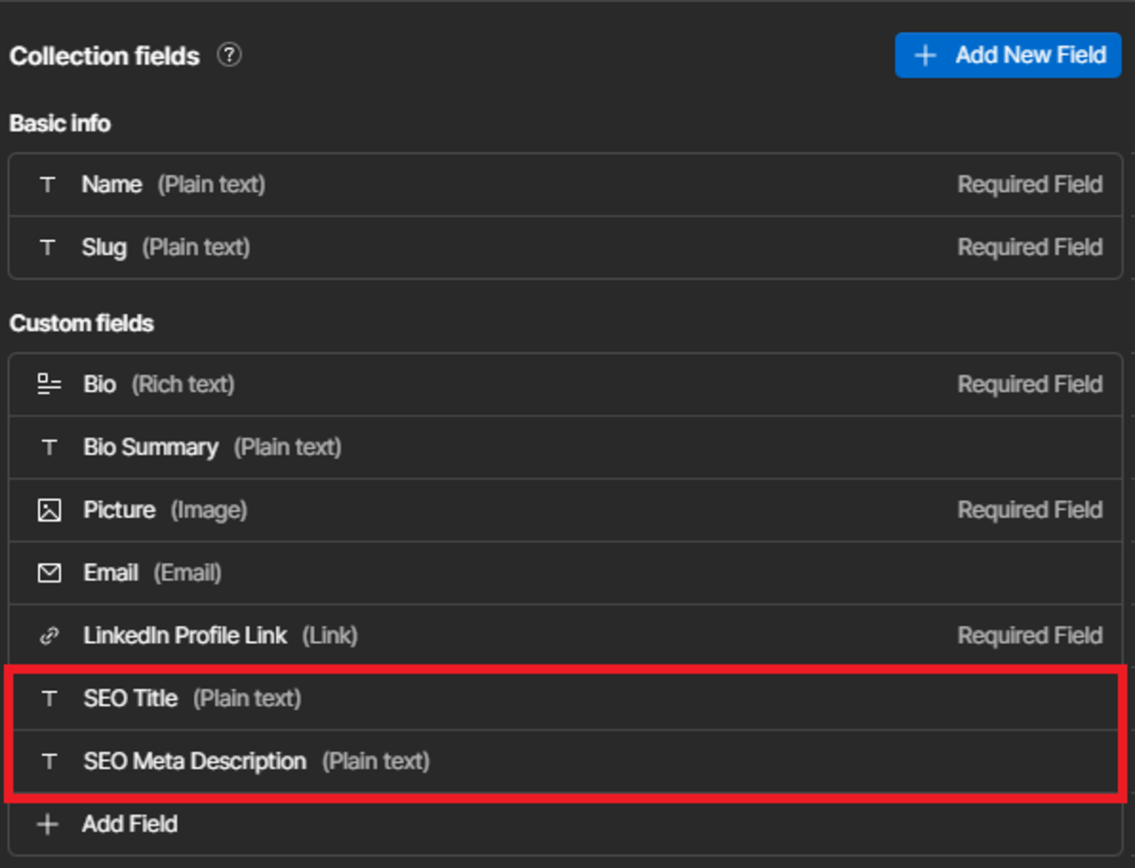Select the link icon next to LinkedIn Profile Link

(48, 635)
